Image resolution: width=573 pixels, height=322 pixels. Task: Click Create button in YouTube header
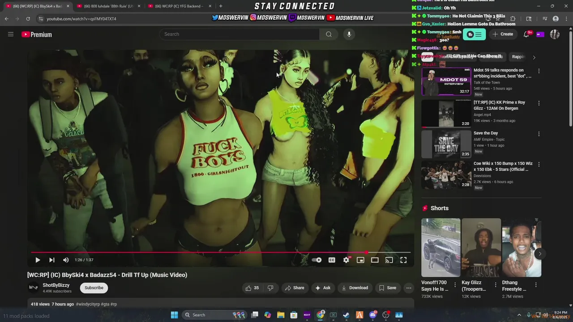(x=503, y=34)
